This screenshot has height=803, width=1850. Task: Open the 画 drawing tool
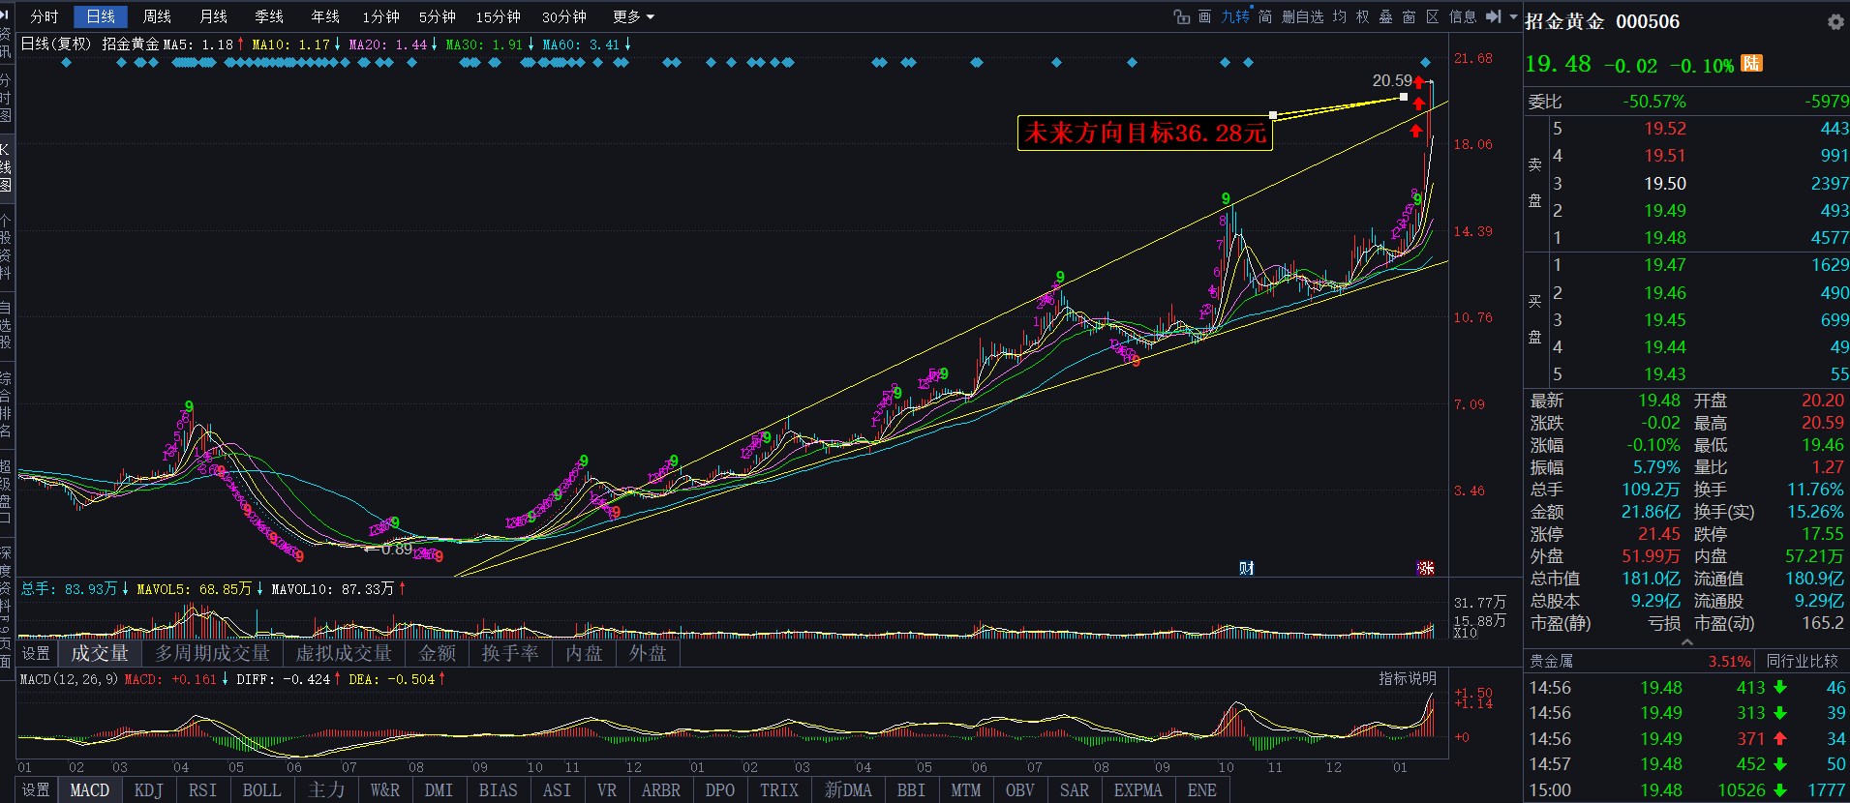point(1205,16)
